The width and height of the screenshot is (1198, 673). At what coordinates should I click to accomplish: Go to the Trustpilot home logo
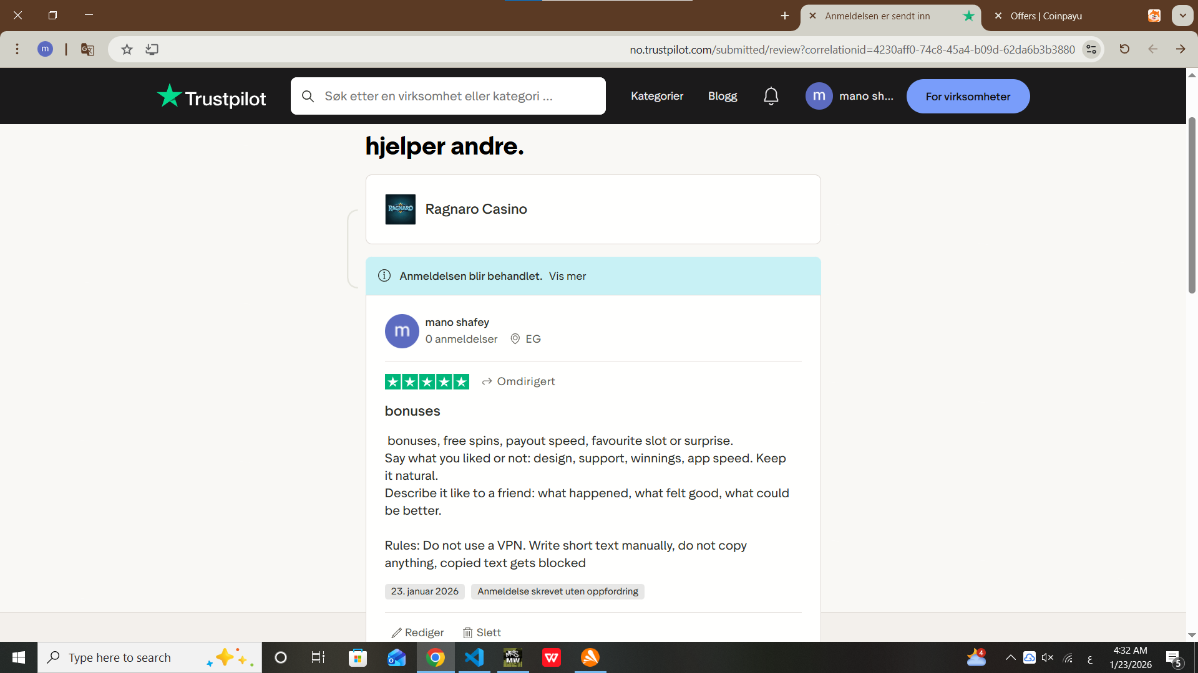[x=212, y=97]
